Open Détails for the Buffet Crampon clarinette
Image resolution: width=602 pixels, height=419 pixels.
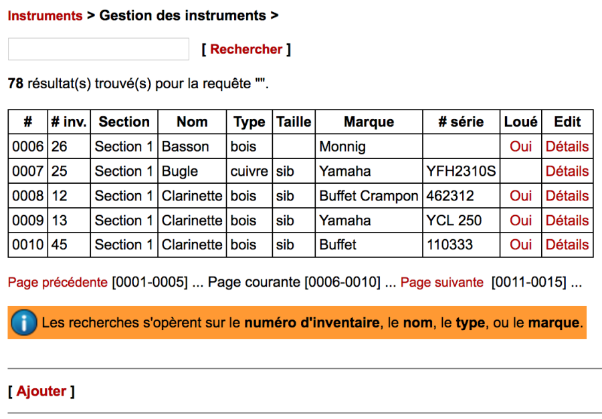click(567, 196)
